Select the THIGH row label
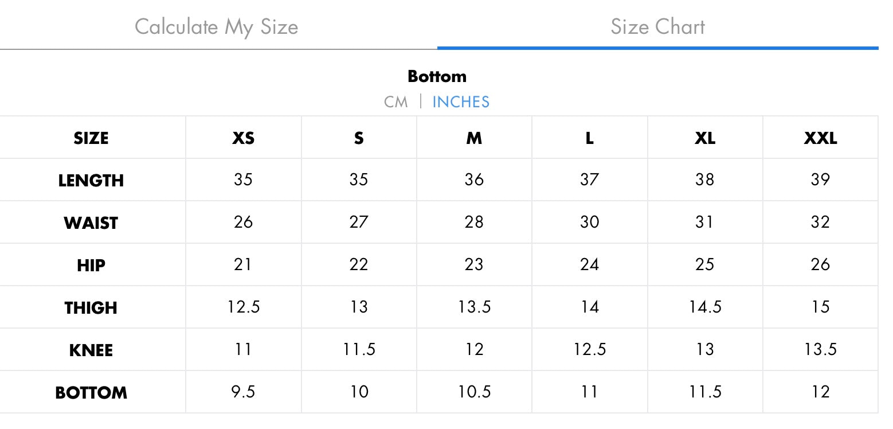Viewport: 893px width, 429px height. tap(91, 308)
